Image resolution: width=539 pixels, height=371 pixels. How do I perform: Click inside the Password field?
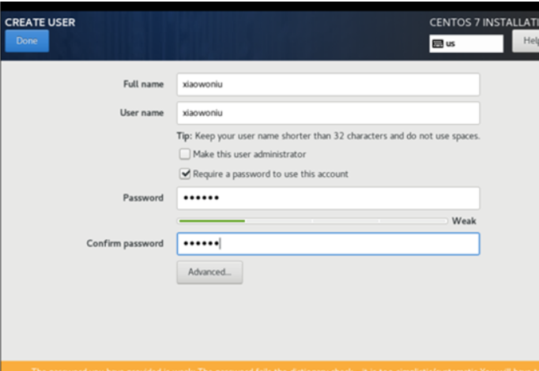tap(328, 198)
